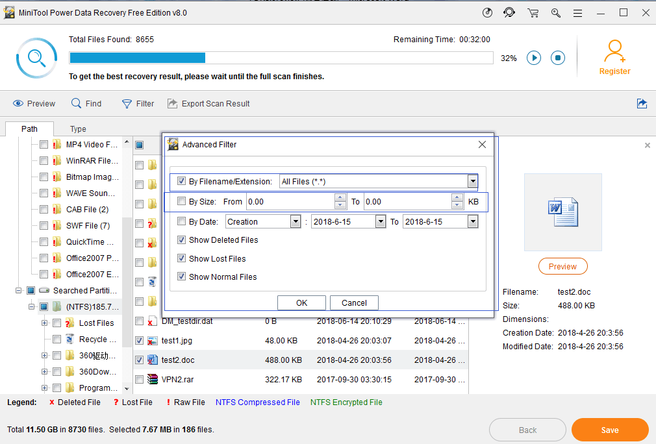
Task: Click the test2.doc Word file icon
Action: [152, 360]
